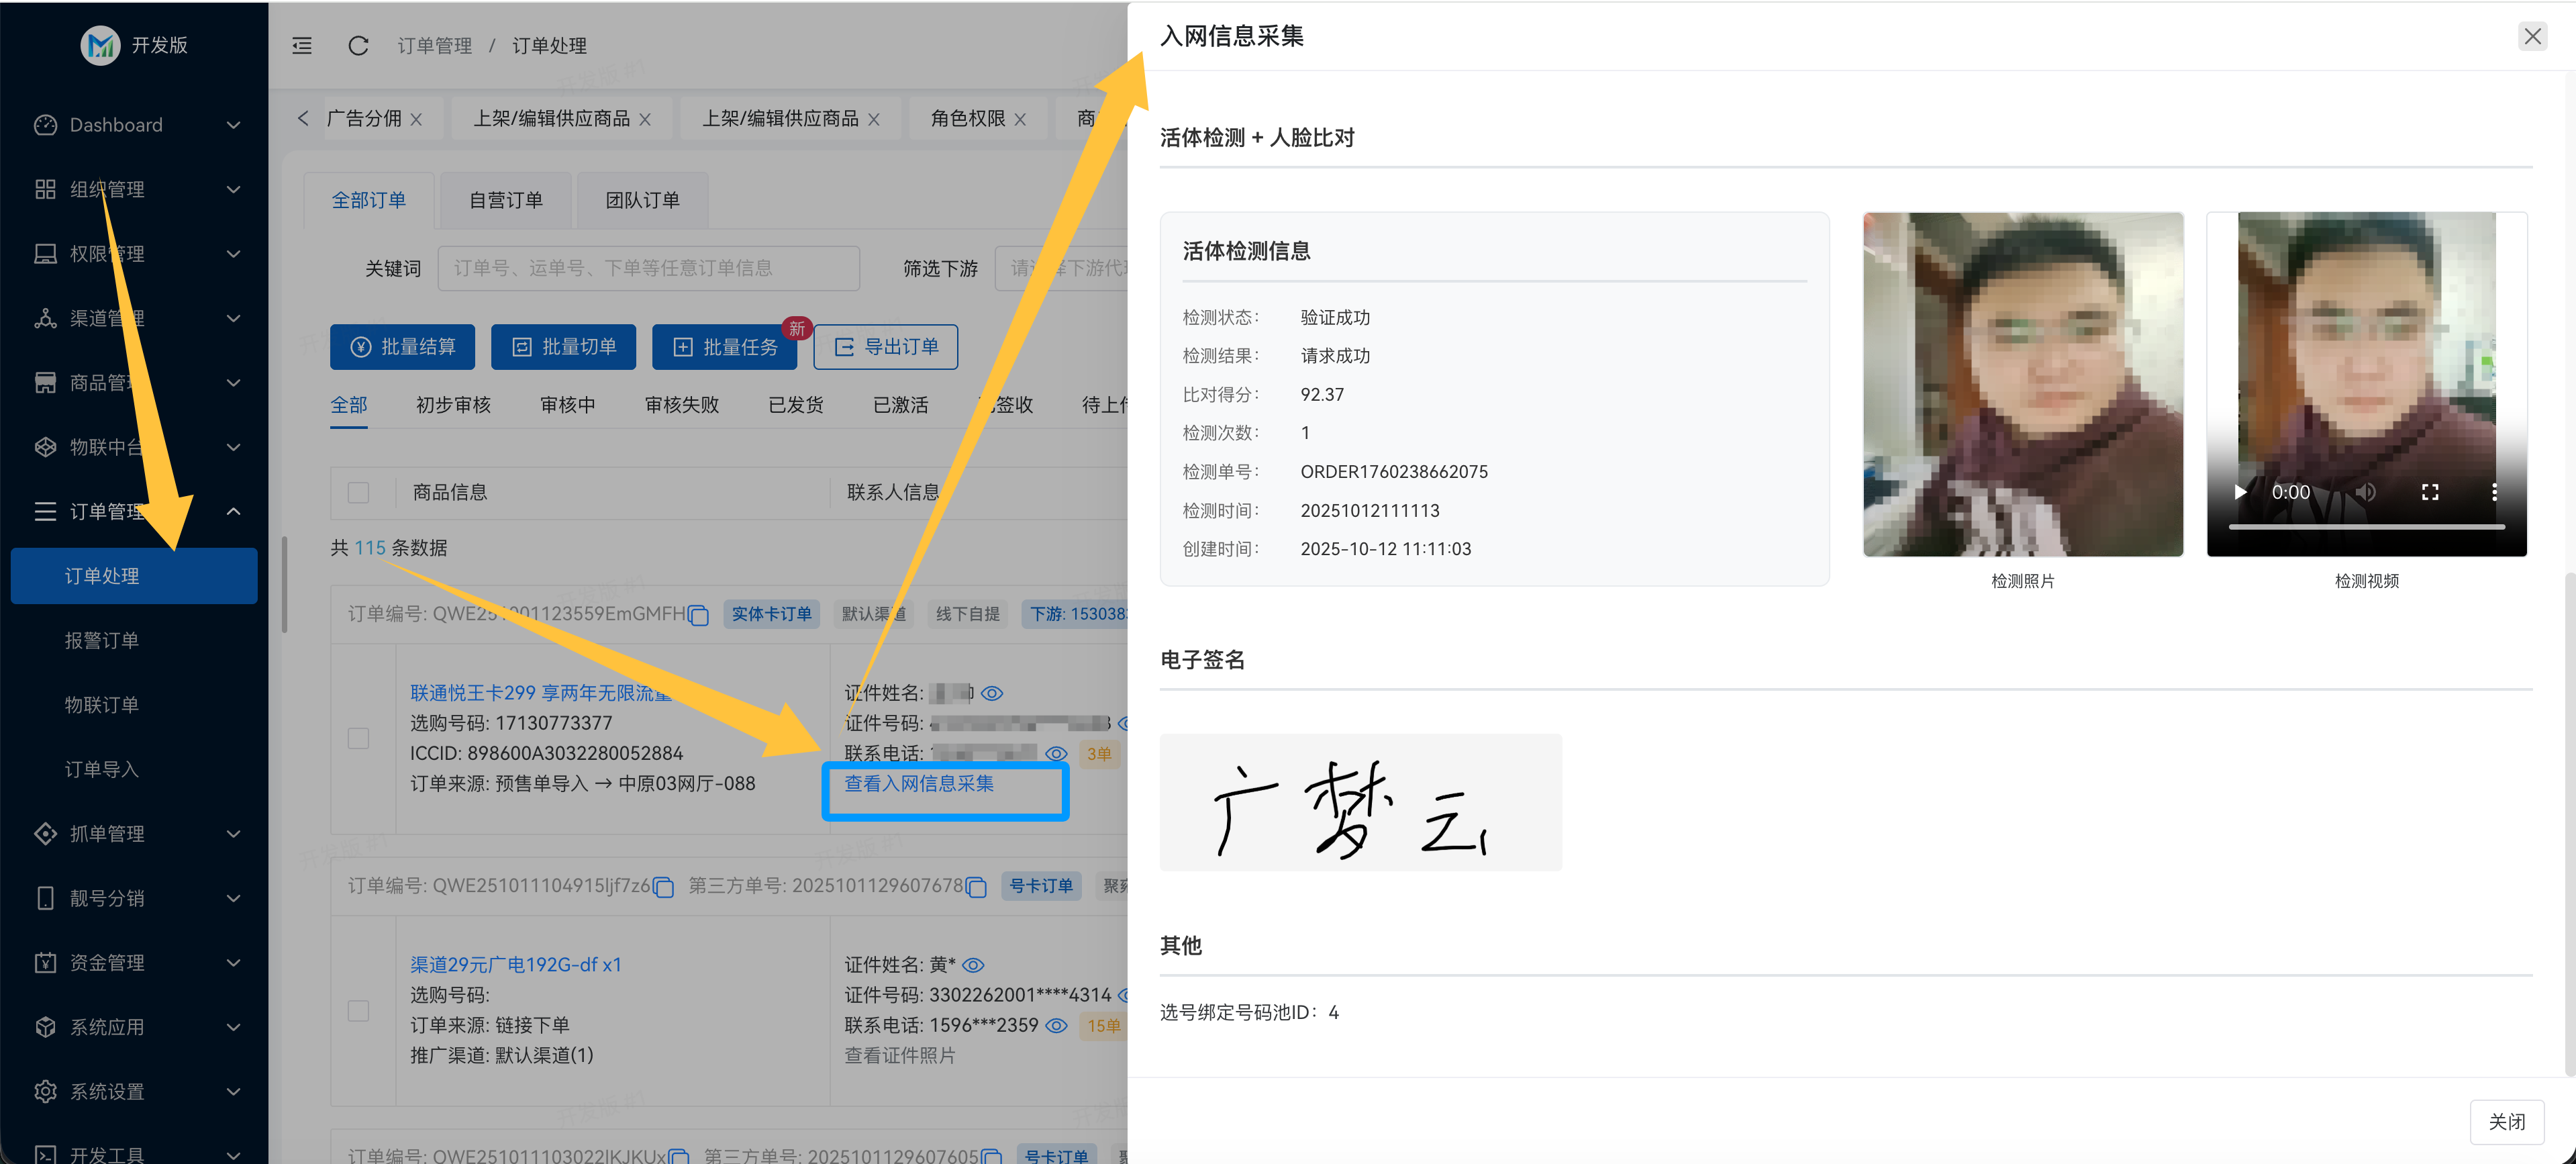Check the 联通悦王卡299 order checkbox
The width and height of the screenshot is (2576, 1164).
pos(358,738)
